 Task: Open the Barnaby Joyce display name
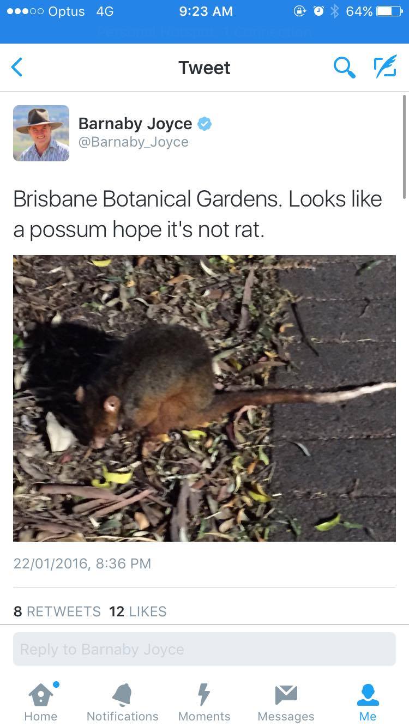[135, 124]
